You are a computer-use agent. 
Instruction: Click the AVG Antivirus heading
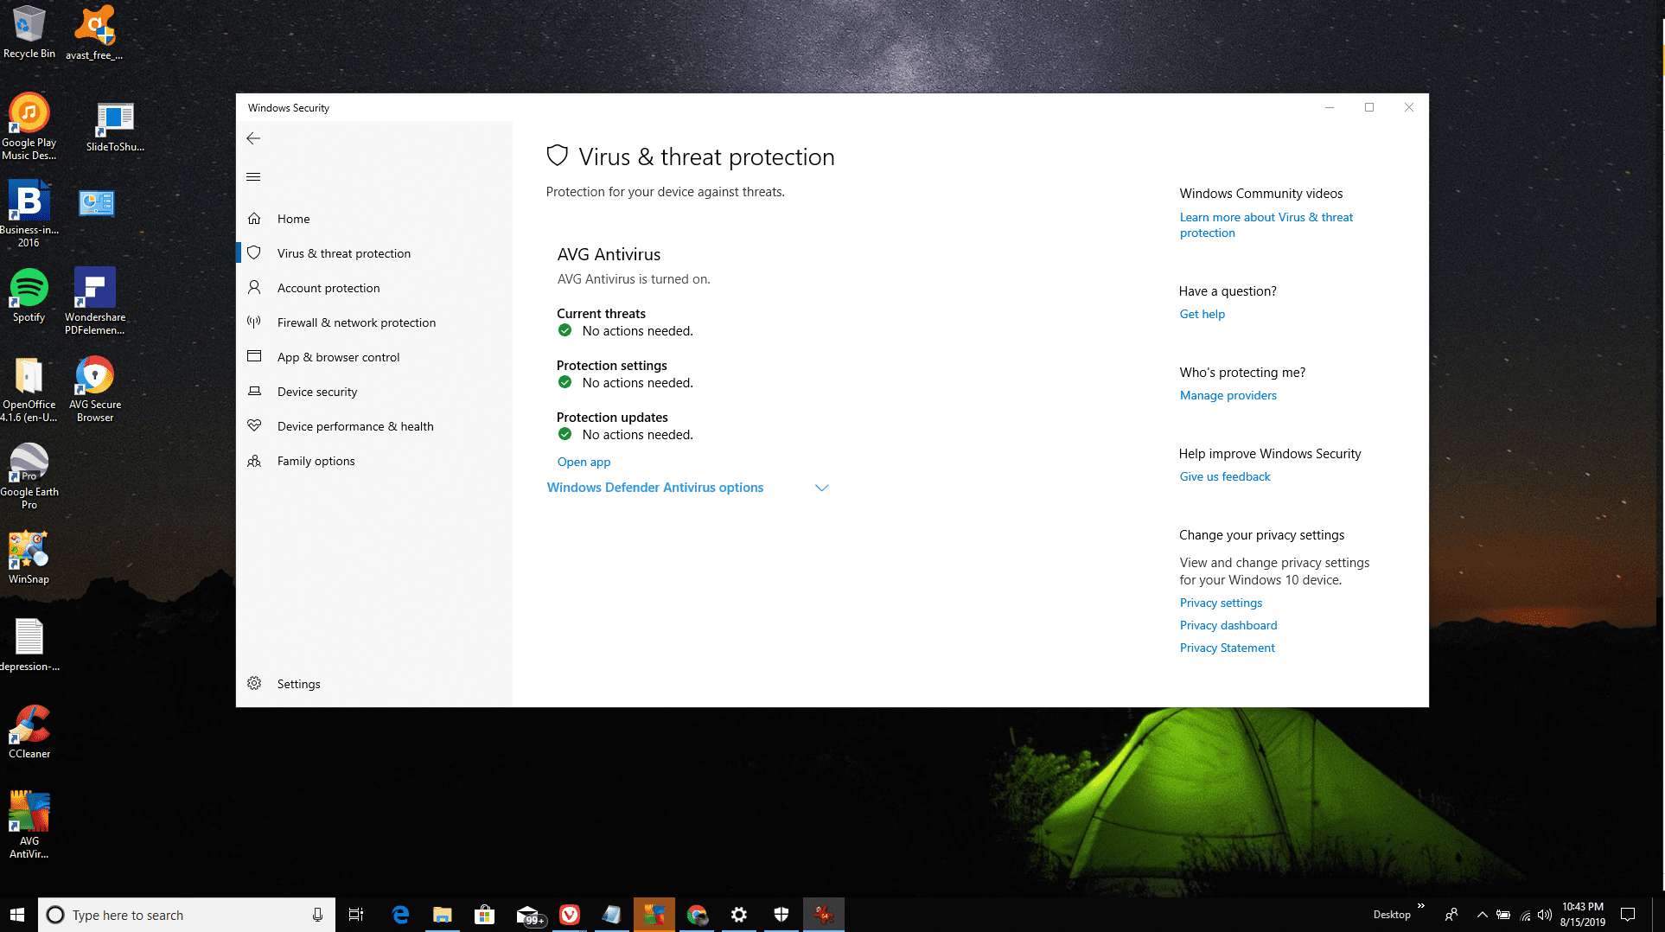(609, 254)
